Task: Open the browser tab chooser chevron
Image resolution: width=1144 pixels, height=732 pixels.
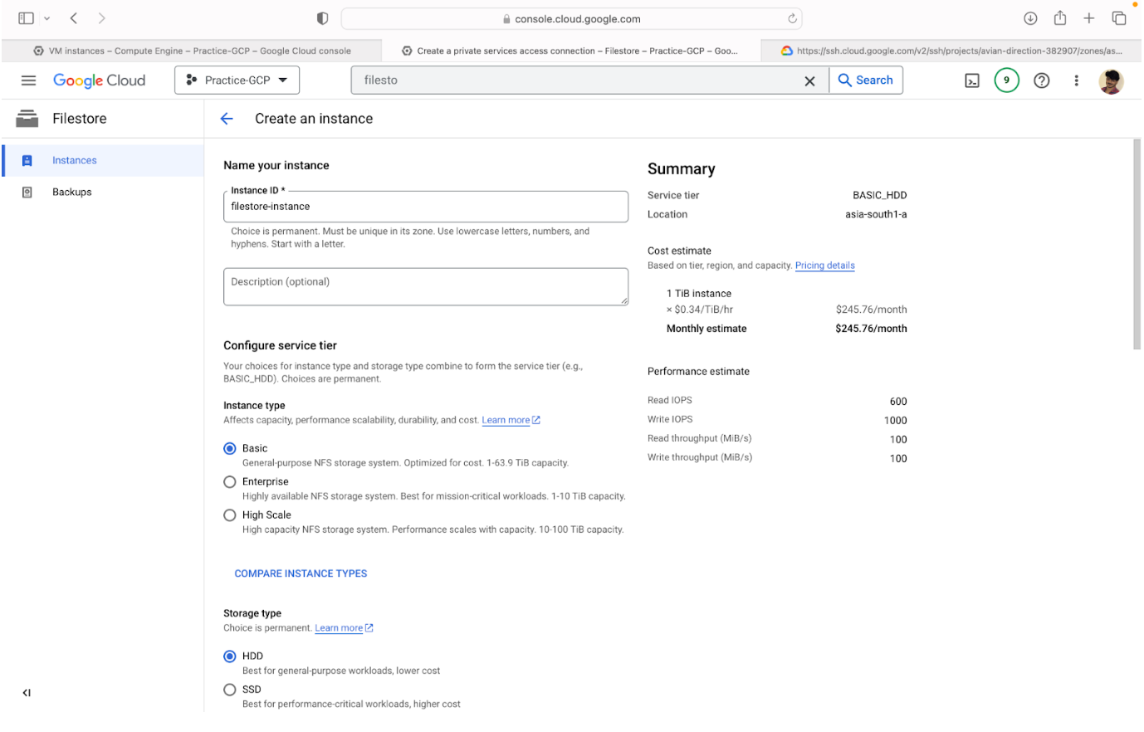Action: click(46, 17)
